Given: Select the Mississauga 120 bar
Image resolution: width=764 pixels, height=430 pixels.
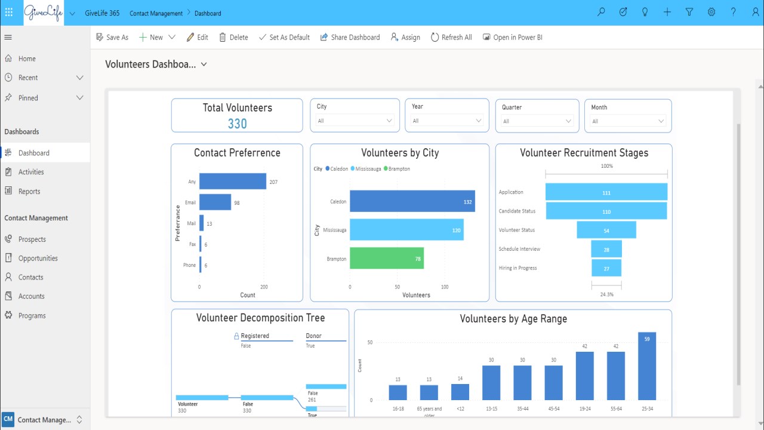Looking at the screenshot, I should [406, 230].
